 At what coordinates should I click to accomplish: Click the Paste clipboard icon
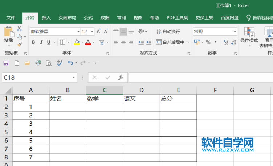point(9,32)
